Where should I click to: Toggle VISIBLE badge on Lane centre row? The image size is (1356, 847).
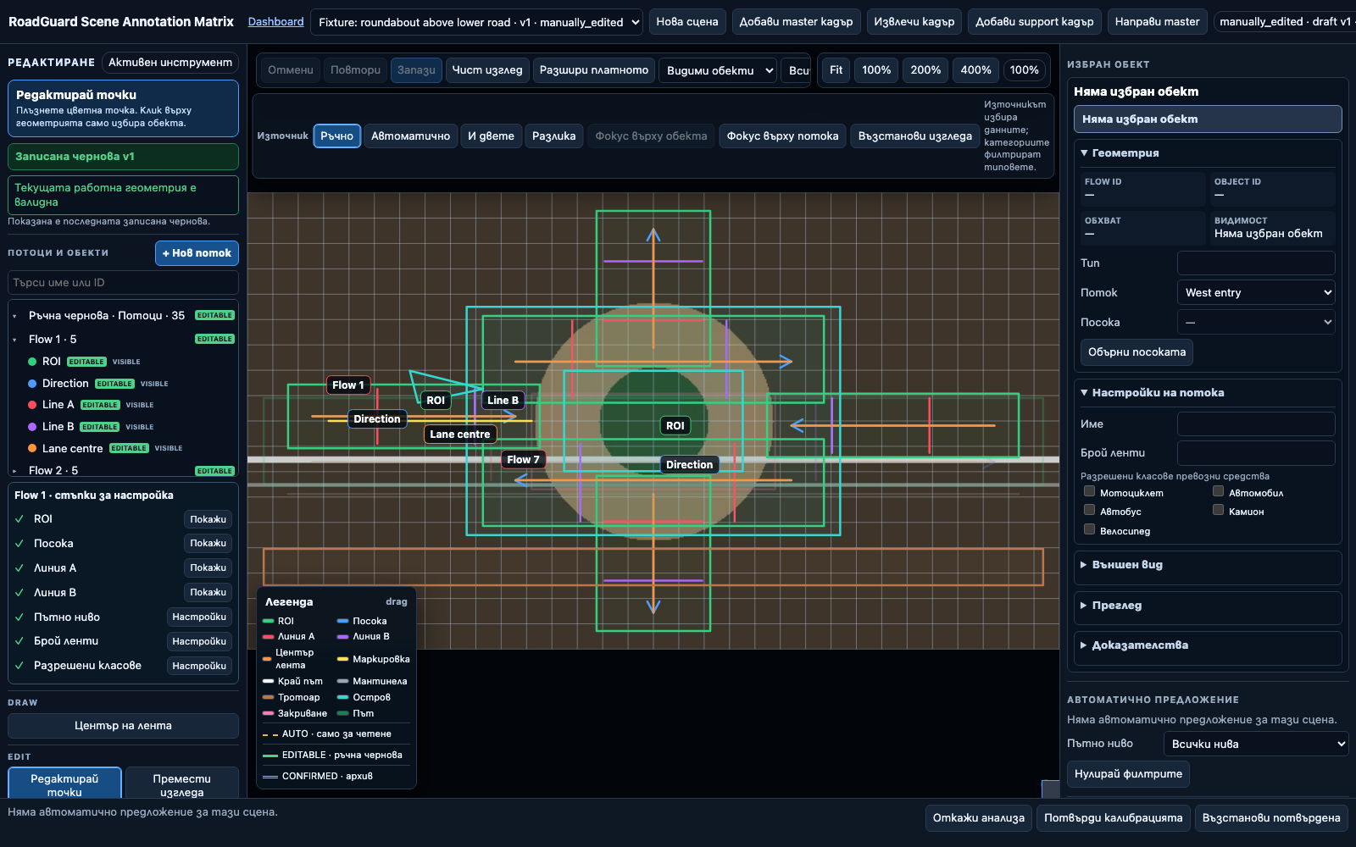click(x=169, y=448)
